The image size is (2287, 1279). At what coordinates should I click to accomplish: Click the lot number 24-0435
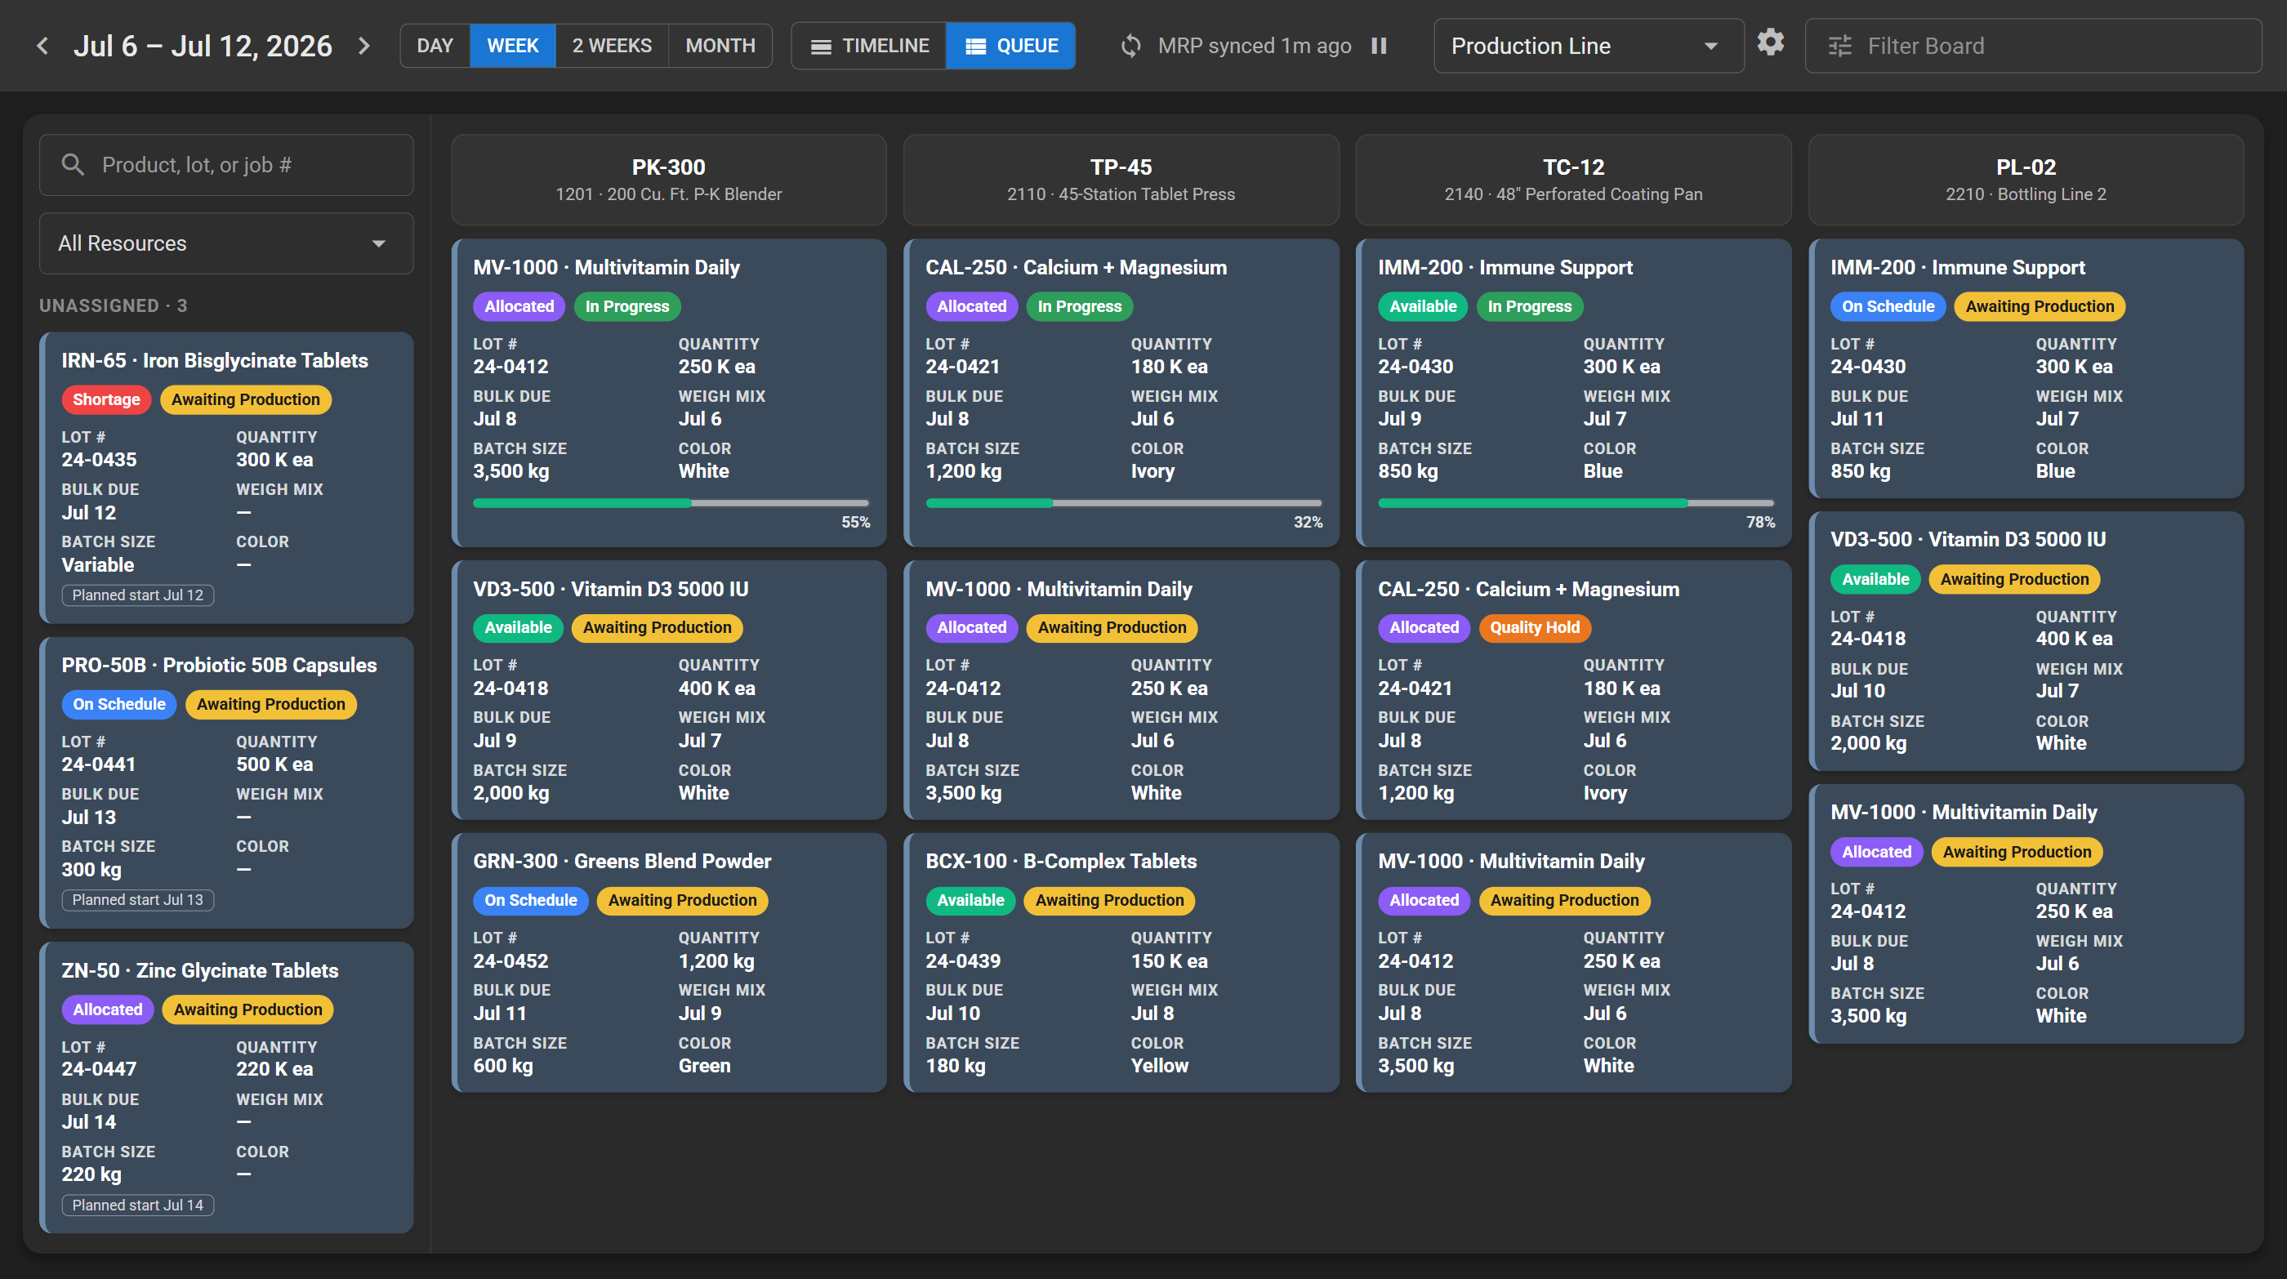click(x=100, y=459)
